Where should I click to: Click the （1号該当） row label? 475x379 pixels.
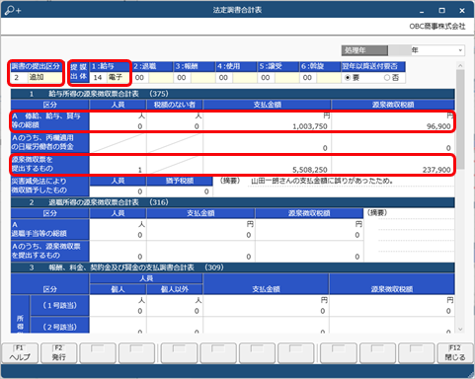click(x=59, y=306)
